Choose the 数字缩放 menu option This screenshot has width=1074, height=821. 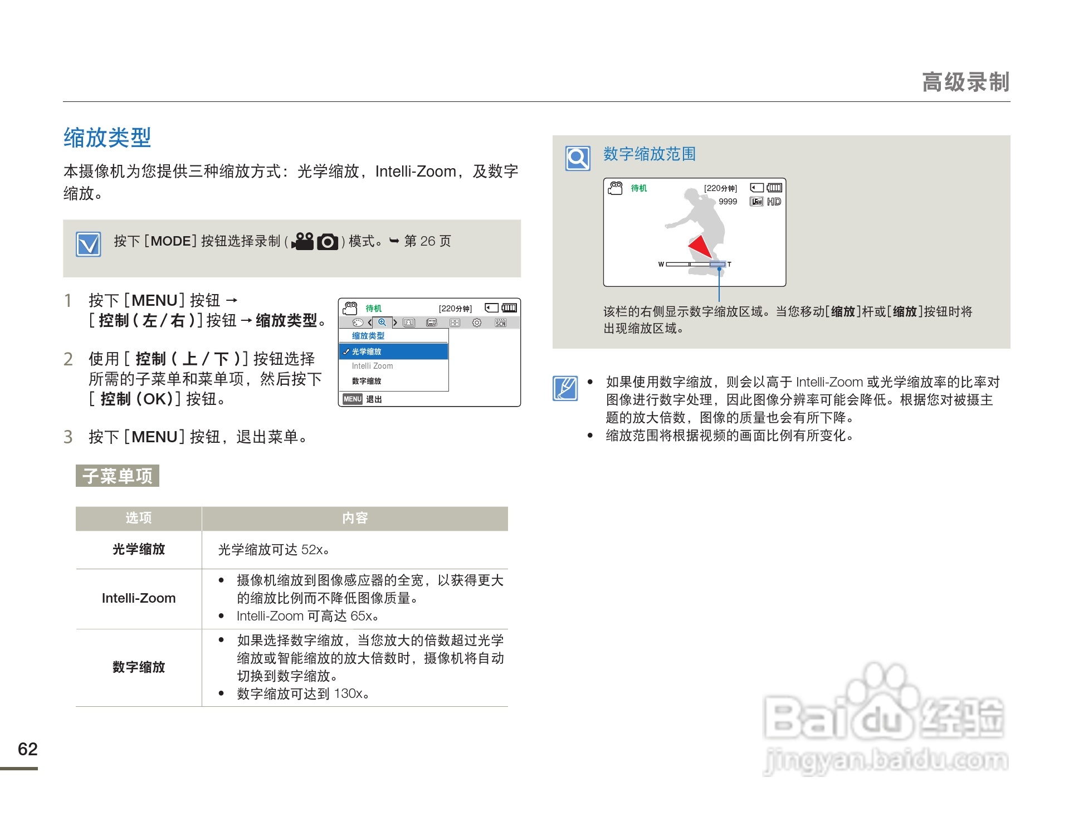(367, 381)
